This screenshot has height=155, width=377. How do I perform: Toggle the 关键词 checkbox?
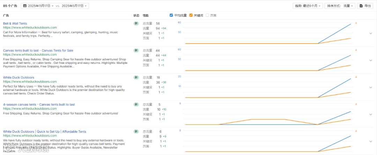click(191, 15)
